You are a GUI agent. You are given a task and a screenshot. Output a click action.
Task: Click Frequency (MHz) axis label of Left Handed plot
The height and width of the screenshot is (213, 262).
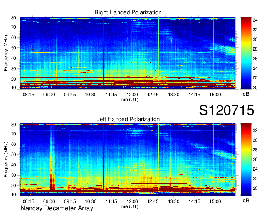coord(6,160)
